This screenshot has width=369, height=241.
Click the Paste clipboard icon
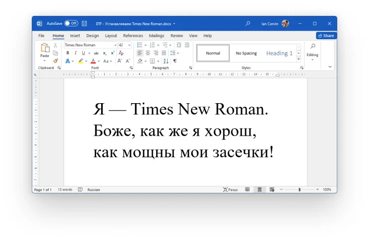point(45,48)
